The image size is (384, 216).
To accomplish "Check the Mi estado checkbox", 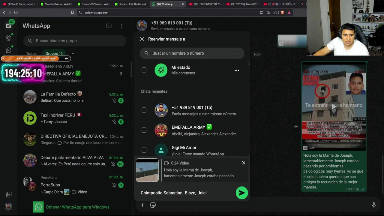I will (x=144, y=70).
